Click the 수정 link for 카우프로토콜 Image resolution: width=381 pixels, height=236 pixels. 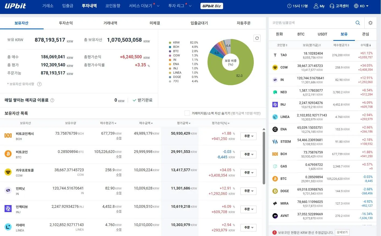point(119,175)
